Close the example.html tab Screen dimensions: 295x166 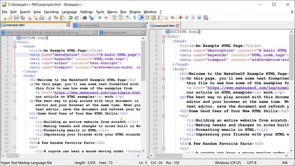point(68,25)
